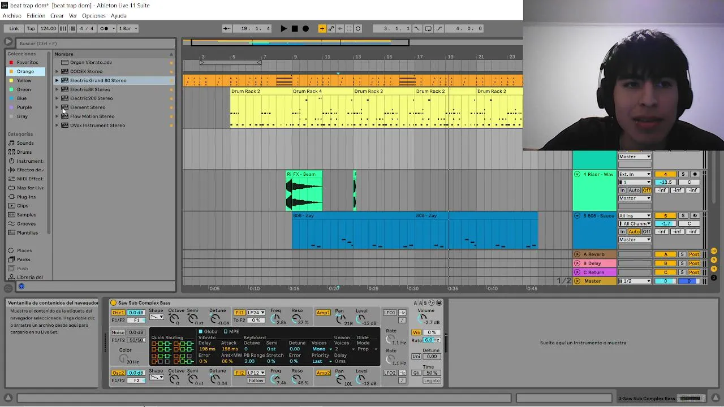Toggle the I-O section show button
Screen dimensions: 724x407
click(714, 251)
